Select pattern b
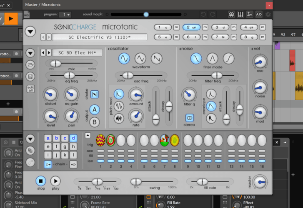 pos(56,138)
